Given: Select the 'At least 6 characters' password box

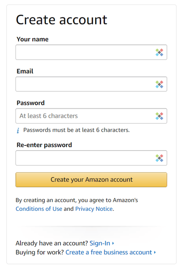Looking at the screenshot, I should tap(91, 116).
